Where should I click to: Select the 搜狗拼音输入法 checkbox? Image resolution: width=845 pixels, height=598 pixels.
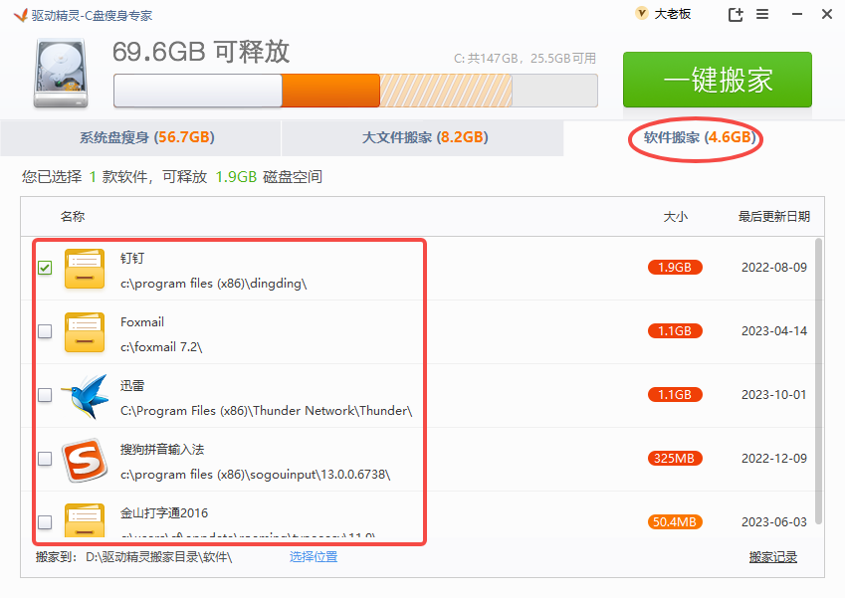tap(45, 459)
